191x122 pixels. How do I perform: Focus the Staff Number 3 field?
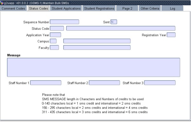tap(160, 83)
